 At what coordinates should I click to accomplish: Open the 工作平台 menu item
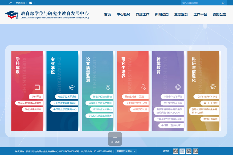pyautogui.click(x=200, y=14)
